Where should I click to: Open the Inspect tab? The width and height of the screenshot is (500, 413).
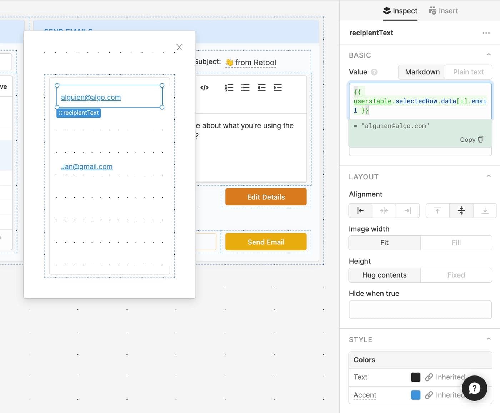click(x=400, y=11)
